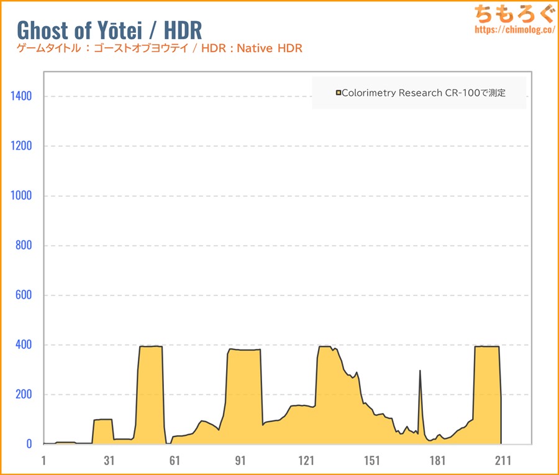Screen dimensions: 559x475
Task: Click the Ghost of Yōtei / HDR title
Action: click(x=109, y=29)
